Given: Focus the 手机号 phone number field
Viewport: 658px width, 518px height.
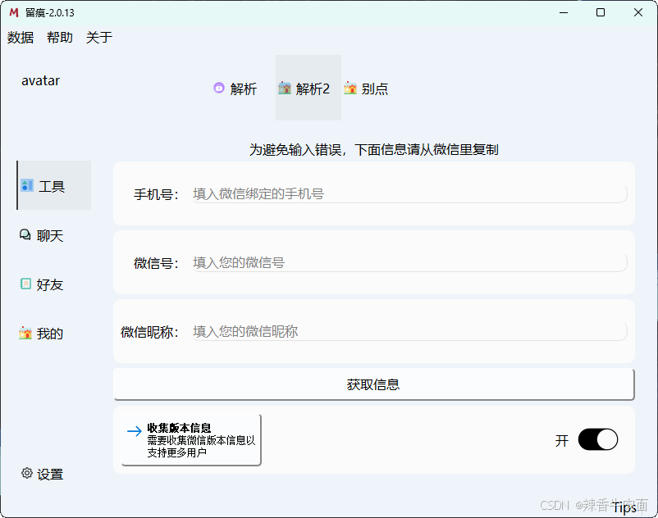Looking at the screenshot, I should point(409,194).
